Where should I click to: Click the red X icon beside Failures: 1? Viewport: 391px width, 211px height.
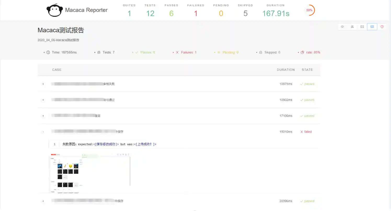pyautogui.click(x=177, y=52)
